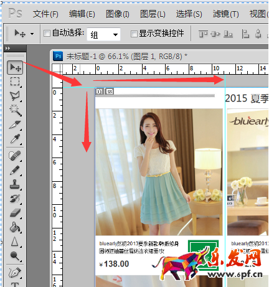Screen dimensions: 269x287
Task: Click the woman in green skirt photo
Action: pyautogui.click(x=159, y=172)
